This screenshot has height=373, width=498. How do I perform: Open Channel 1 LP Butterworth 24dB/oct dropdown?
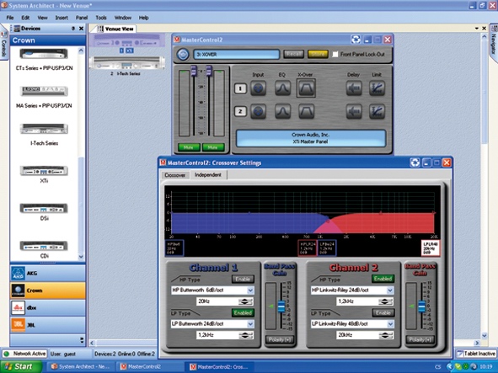250,324
